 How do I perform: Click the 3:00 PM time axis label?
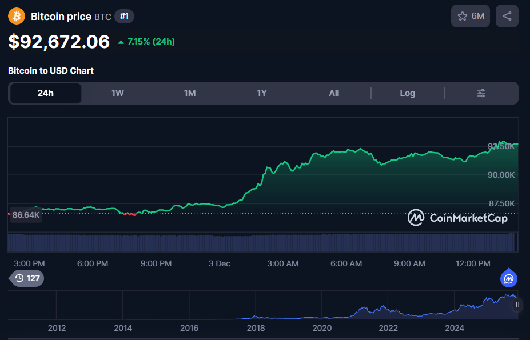click(29, 263)
